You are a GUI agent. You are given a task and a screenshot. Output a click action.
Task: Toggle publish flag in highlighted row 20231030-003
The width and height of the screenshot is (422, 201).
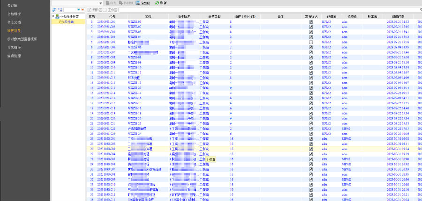(311, 149)
